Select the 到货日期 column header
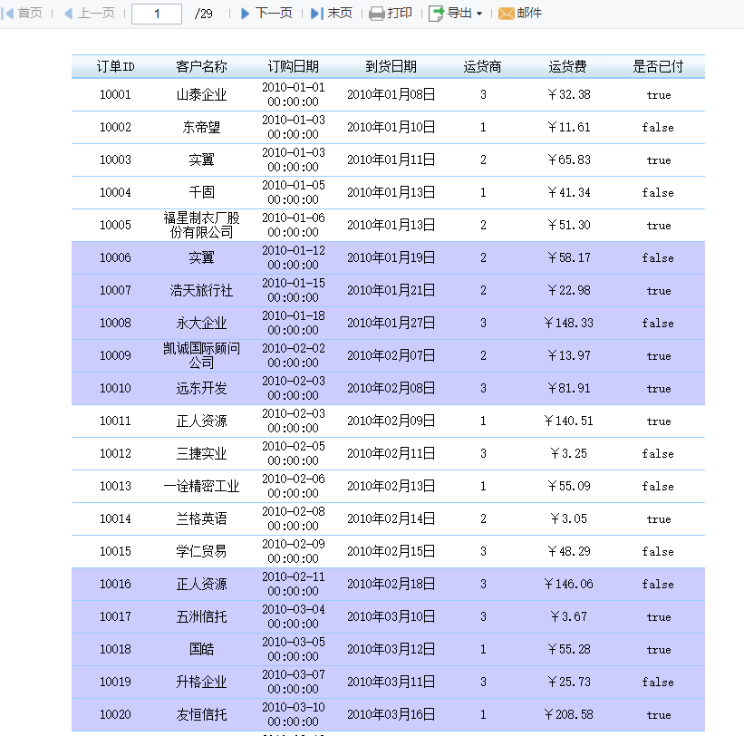 tap(391, 66)
